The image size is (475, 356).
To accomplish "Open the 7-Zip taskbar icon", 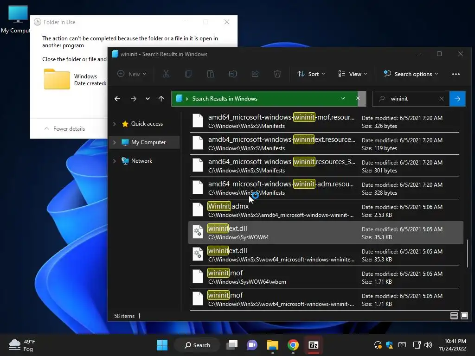I will [x=313, y=345].
